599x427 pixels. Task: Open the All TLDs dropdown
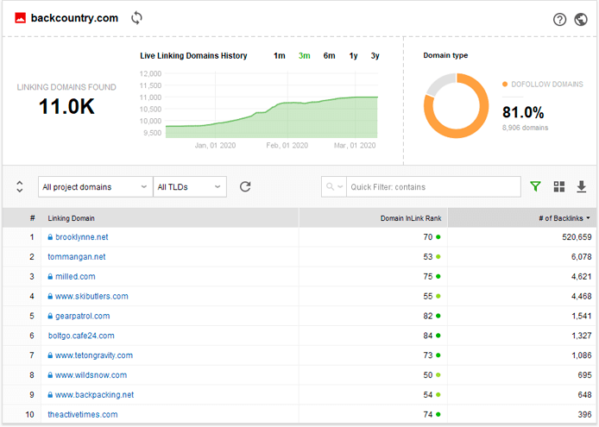190,187
